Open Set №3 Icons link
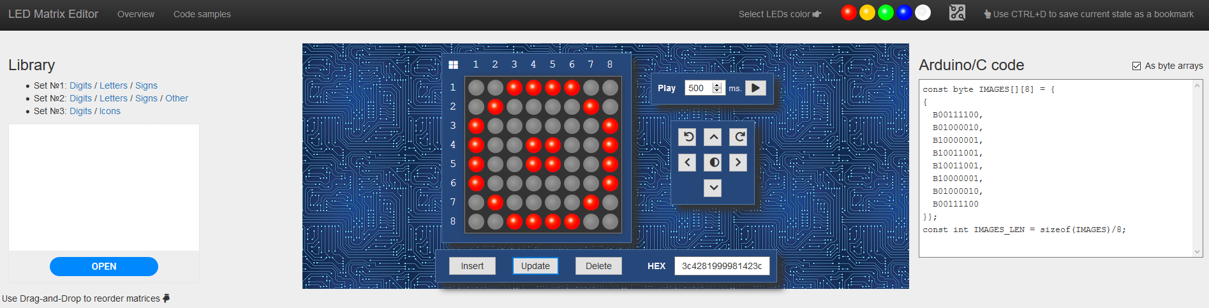 tap(110, 111)
